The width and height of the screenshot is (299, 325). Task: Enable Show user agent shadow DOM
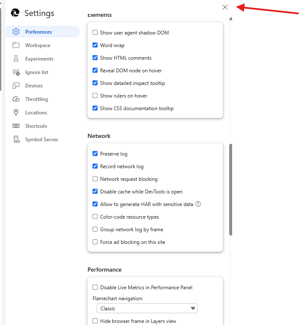pyautogui.click(x=95, y=33)
